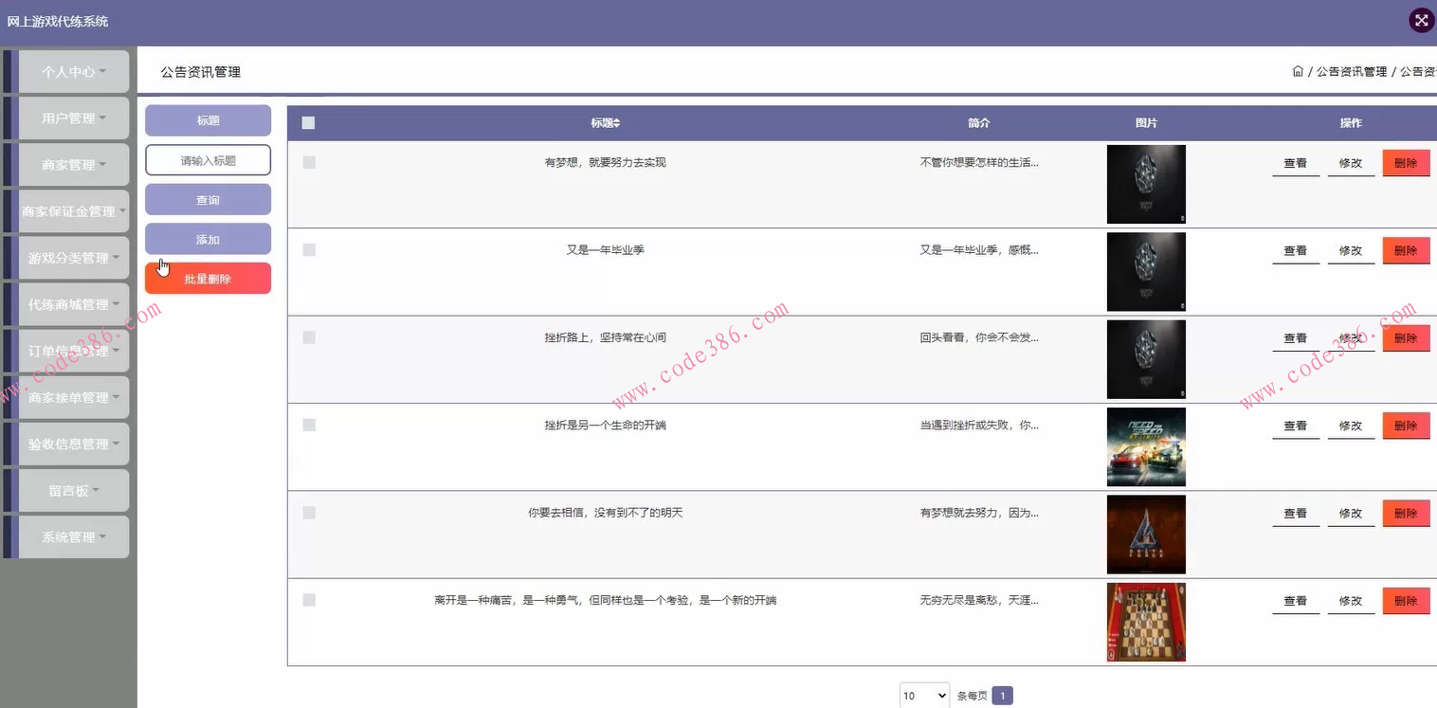1437x708 pixels.
Task: Open the page size dropdown showing 10
Action: click(924, 696)
